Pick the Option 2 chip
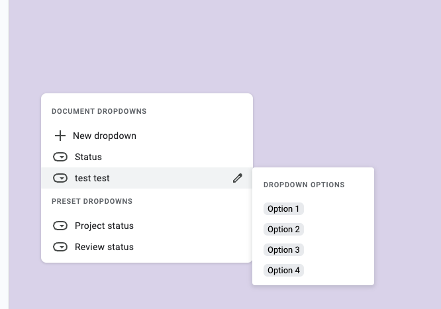The image size is (441, 309). 283,230
